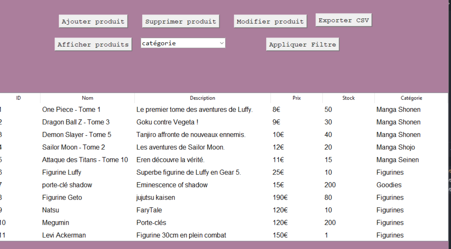Select the Levi Ackerman row
The height and width of the screenshot is (249, 451).
224,235
